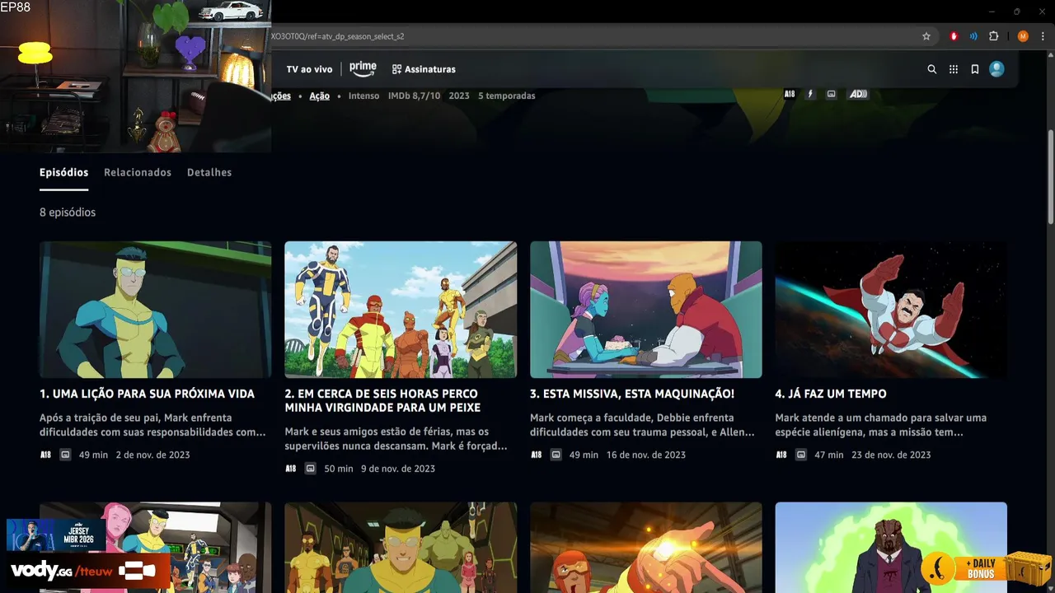Click "9 de nov. de 2023" date
1055x593 pixels.
click(x=398, y=469)
